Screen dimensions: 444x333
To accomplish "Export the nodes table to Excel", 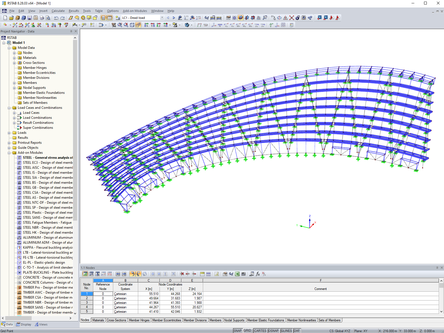I will point(237,274).
